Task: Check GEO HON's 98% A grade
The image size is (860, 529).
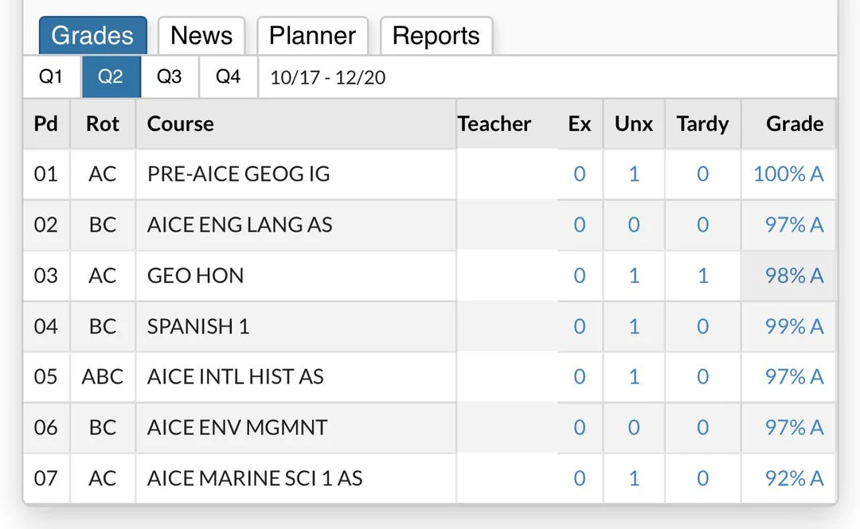Action: pyautogui.click(x=794, y=275)
